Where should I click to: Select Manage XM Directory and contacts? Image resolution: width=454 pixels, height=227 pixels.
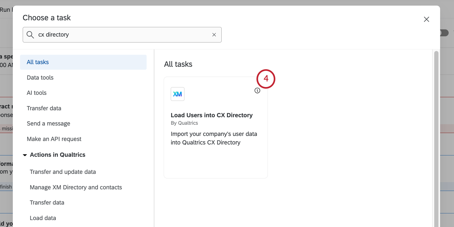(76, 187)
